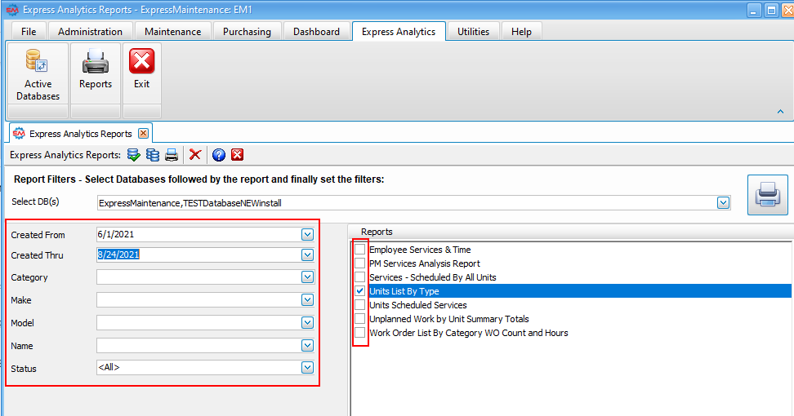Click the small printer icon in toolbar
This screenshot has width=794, height=416.
click(172, 155)
